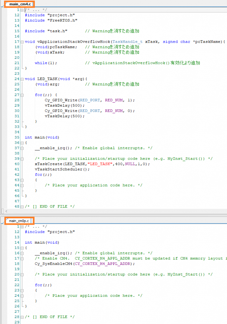This screenshot has width=227, height=324.
Task: Collapse the vApplicationStackOverflowHook function fold marker
Action: [x=22, y=42]
